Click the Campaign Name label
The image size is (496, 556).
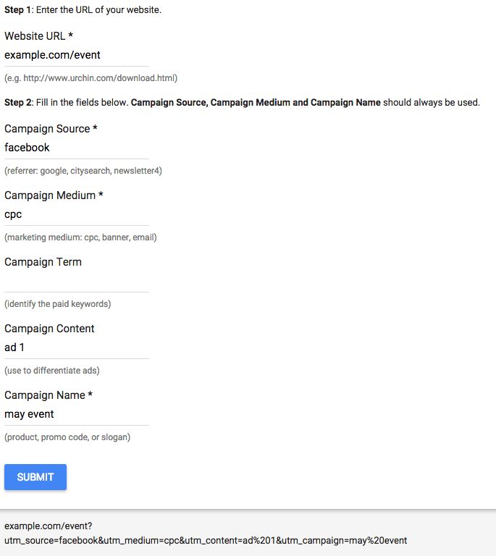pyautogui.click(x=49, y=395)
